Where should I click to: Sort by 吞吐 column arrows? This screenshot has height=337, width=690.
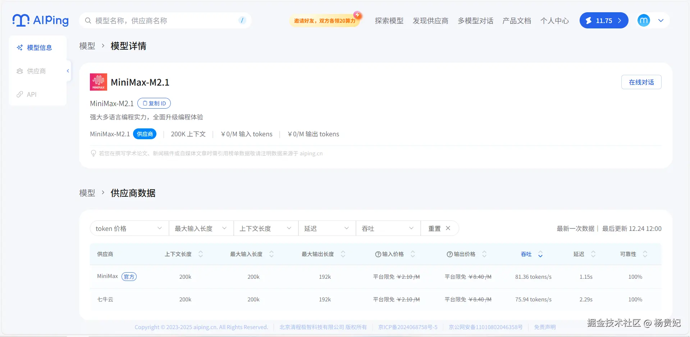[x=540, y=254]
